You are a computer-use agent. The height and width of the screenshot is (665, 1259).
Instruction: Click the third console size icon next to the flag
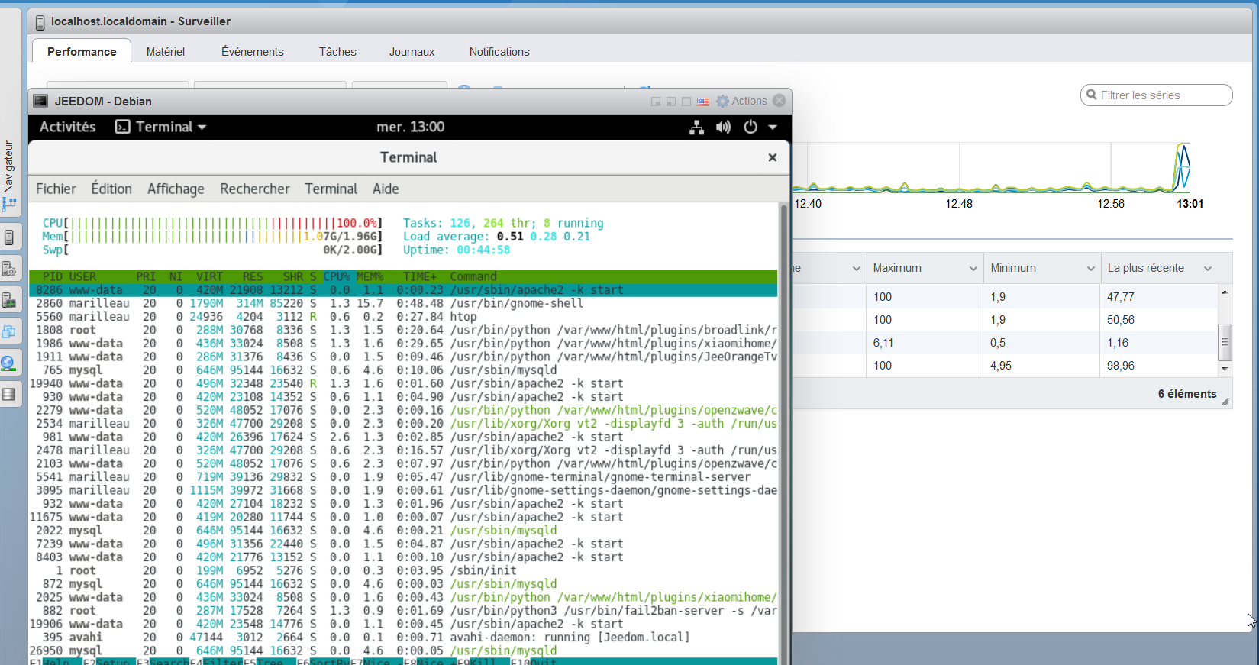[686, 102]
